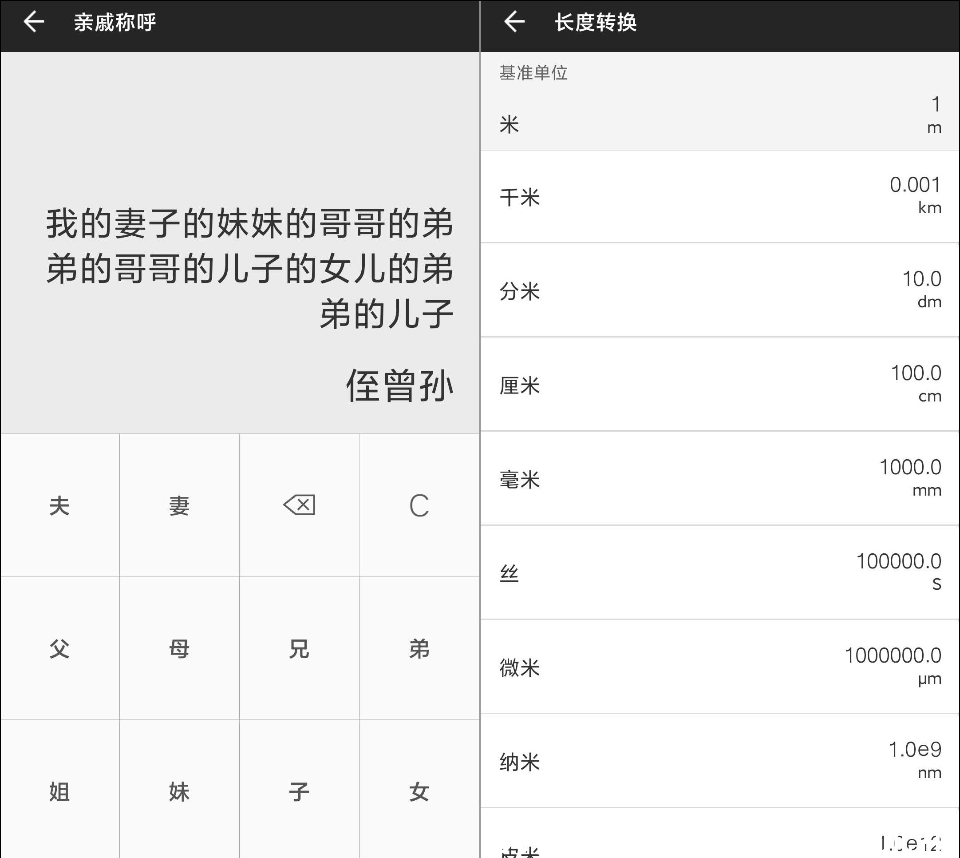This screenshot has height=858, width=960.
Task: Select the 0.001 km value
Action: 915,195
